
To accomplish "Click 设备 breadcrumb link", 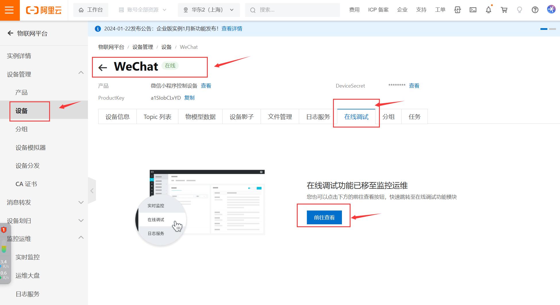I will pyautogui.click(x=166, y=47).
